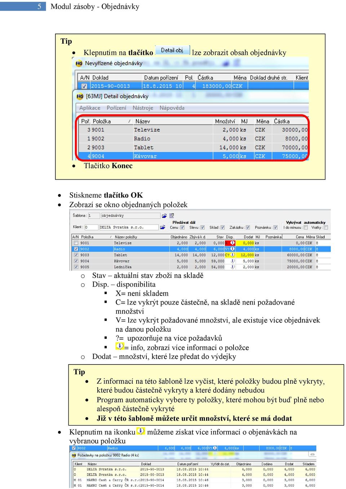Image resolution: width=346 pixels, height=489 pixels.
Task: Click info icon in Radio row
Action: 232,249
